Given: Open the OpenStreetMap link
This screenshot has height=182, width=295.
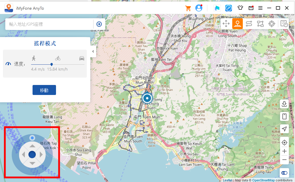Looking at the screenshot, I should [x=263, y=180].
